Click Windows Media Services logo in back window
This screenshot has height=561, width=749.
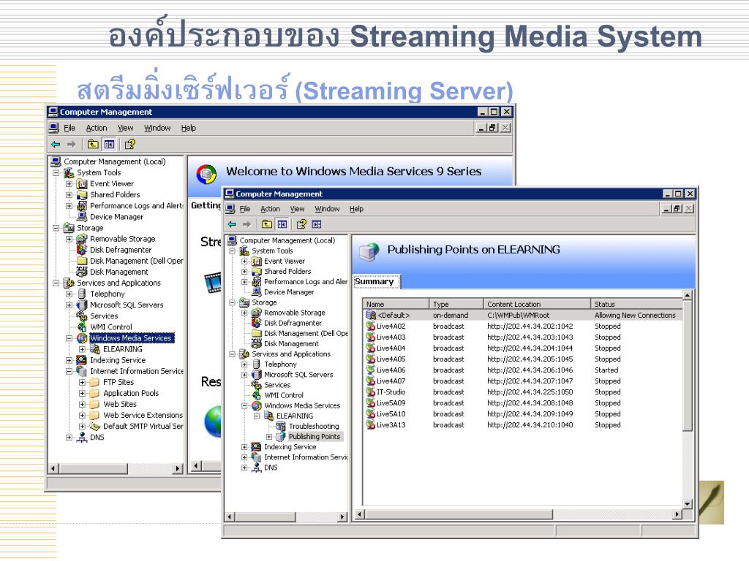click(x=206, y=174)
